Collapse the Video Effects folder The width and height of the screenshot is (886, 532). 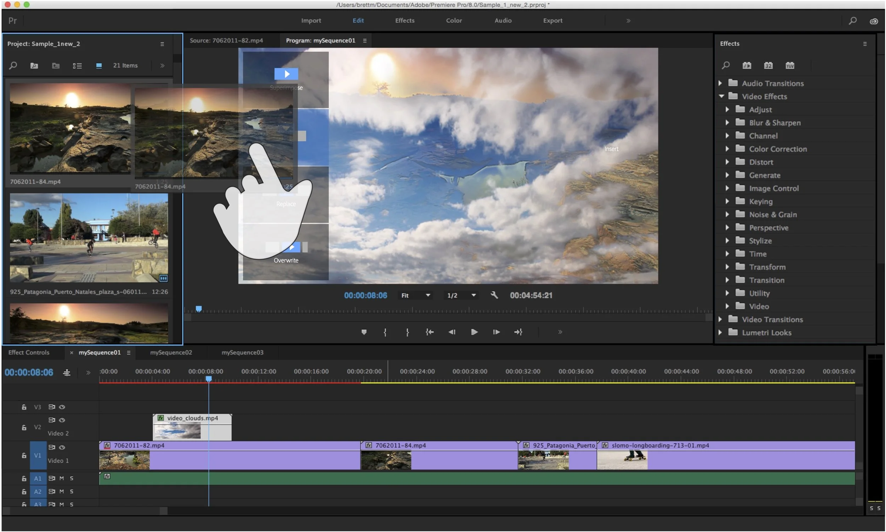[721, 96]
